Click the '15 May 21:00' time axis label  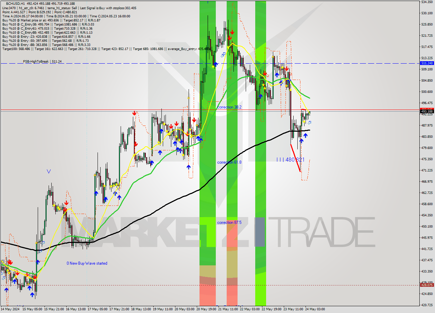click(x=55, y=309)
